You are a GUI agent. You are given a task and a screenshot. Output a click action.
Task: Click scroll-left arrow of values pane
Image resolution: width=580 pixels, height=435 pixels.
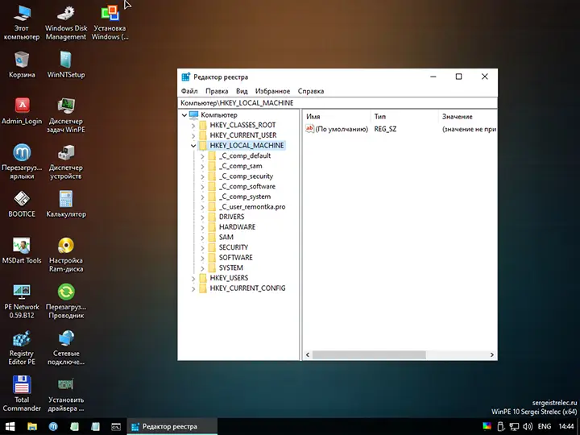coord(308,354)
